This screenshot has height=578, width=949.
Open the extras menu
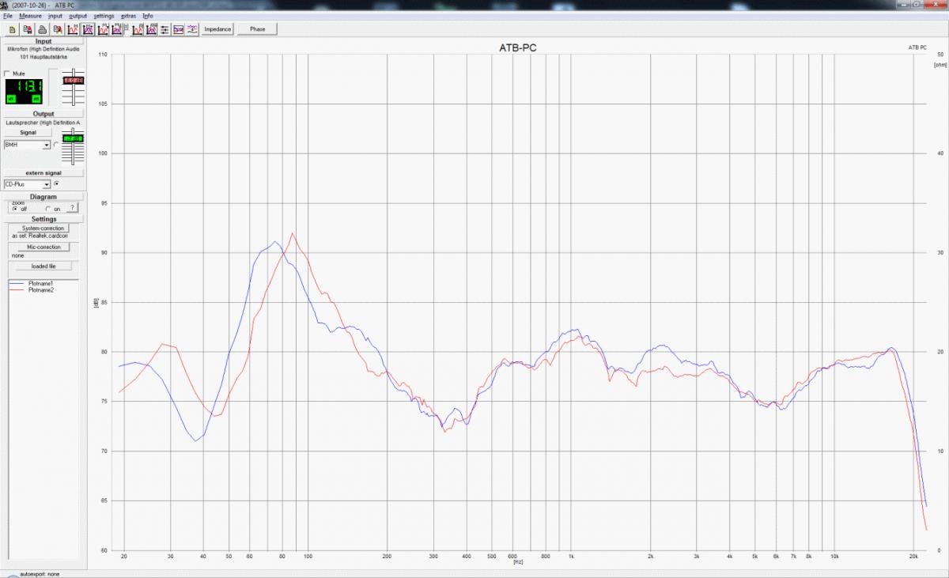tap(128, 16)
